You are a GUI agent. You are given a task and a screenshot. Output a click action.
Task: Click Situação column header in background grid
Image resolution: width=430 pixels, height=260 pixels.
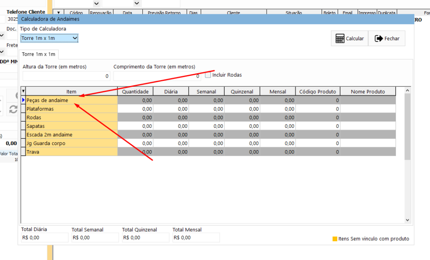tap(294, 13)
